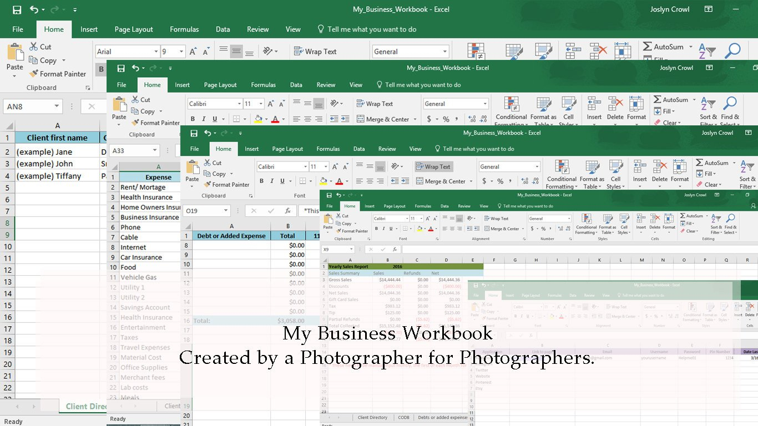Toggle Center alignment in the A33 window
The image size is (758, 426).
[307, 119]
